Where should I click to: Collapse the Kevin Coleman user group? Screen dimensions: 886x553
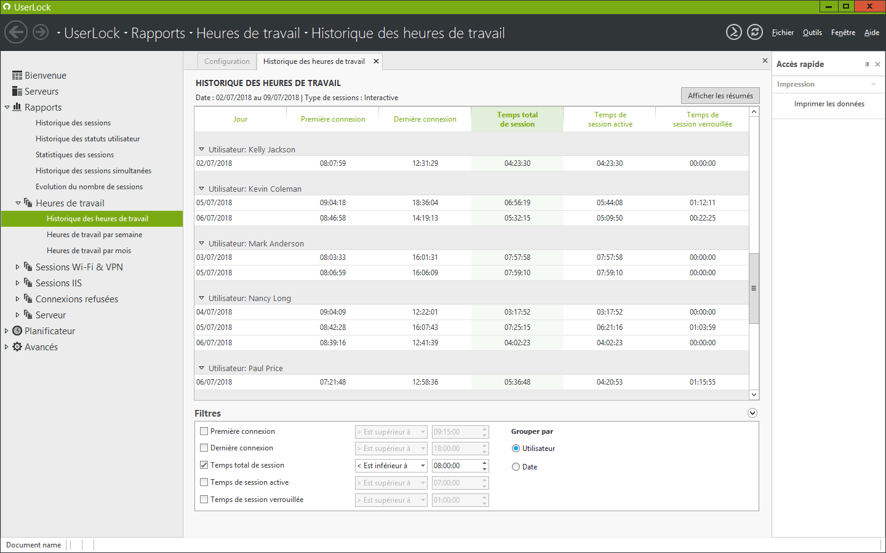201,189
